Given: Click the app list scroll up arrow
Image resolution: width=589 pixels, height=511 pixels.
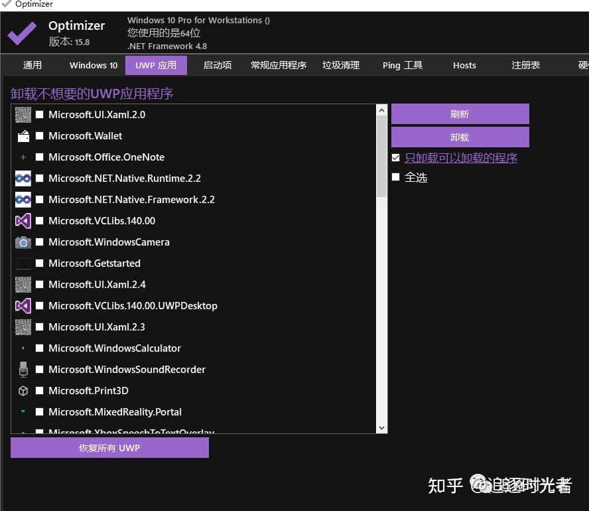Looking at the screenshot, I should click(x=381, y=110).
